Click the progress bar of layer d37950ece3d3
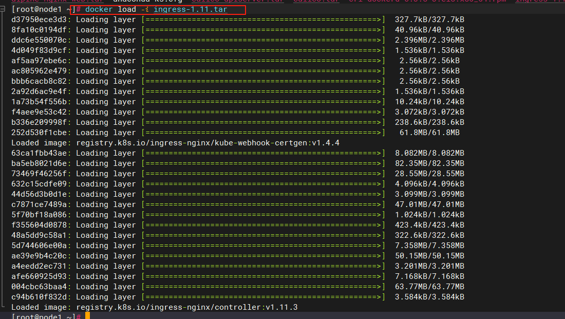Screen dimensions: 565x319 click(263, 20)
